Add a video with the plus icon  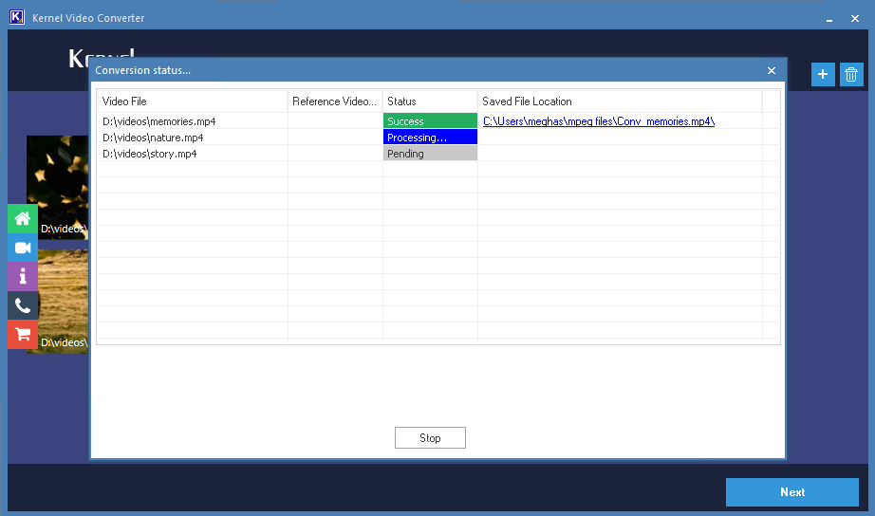(823, 74)
